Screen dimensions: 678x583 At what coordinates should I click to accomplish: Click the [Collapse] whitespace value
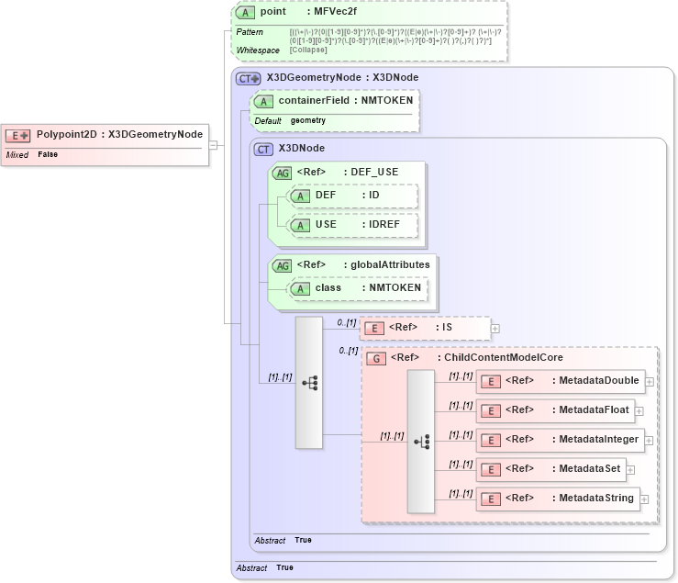308,50
